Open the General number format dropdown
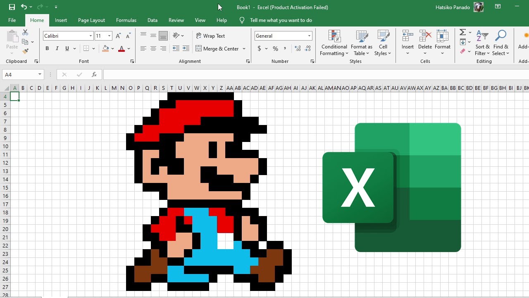529x298 pixels. coord(309,36)
